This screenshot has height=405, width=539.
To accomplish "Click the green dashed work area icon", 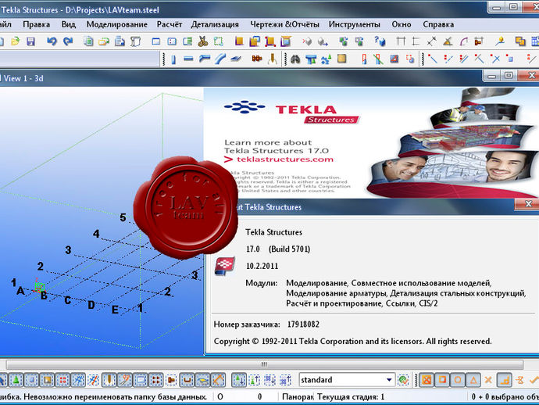I will coord(219,41).
